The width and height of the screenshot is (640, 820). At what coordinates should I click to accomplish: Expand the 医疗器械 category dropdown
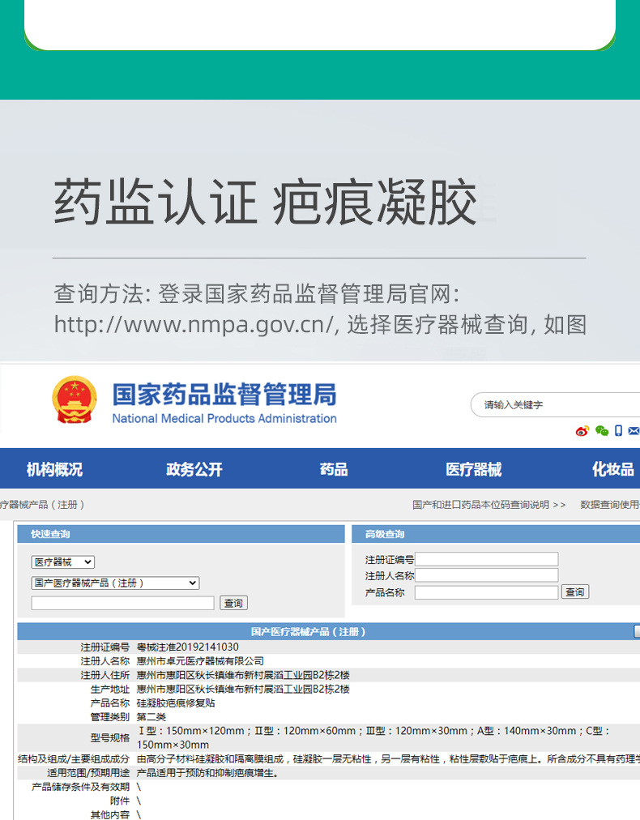62,562
